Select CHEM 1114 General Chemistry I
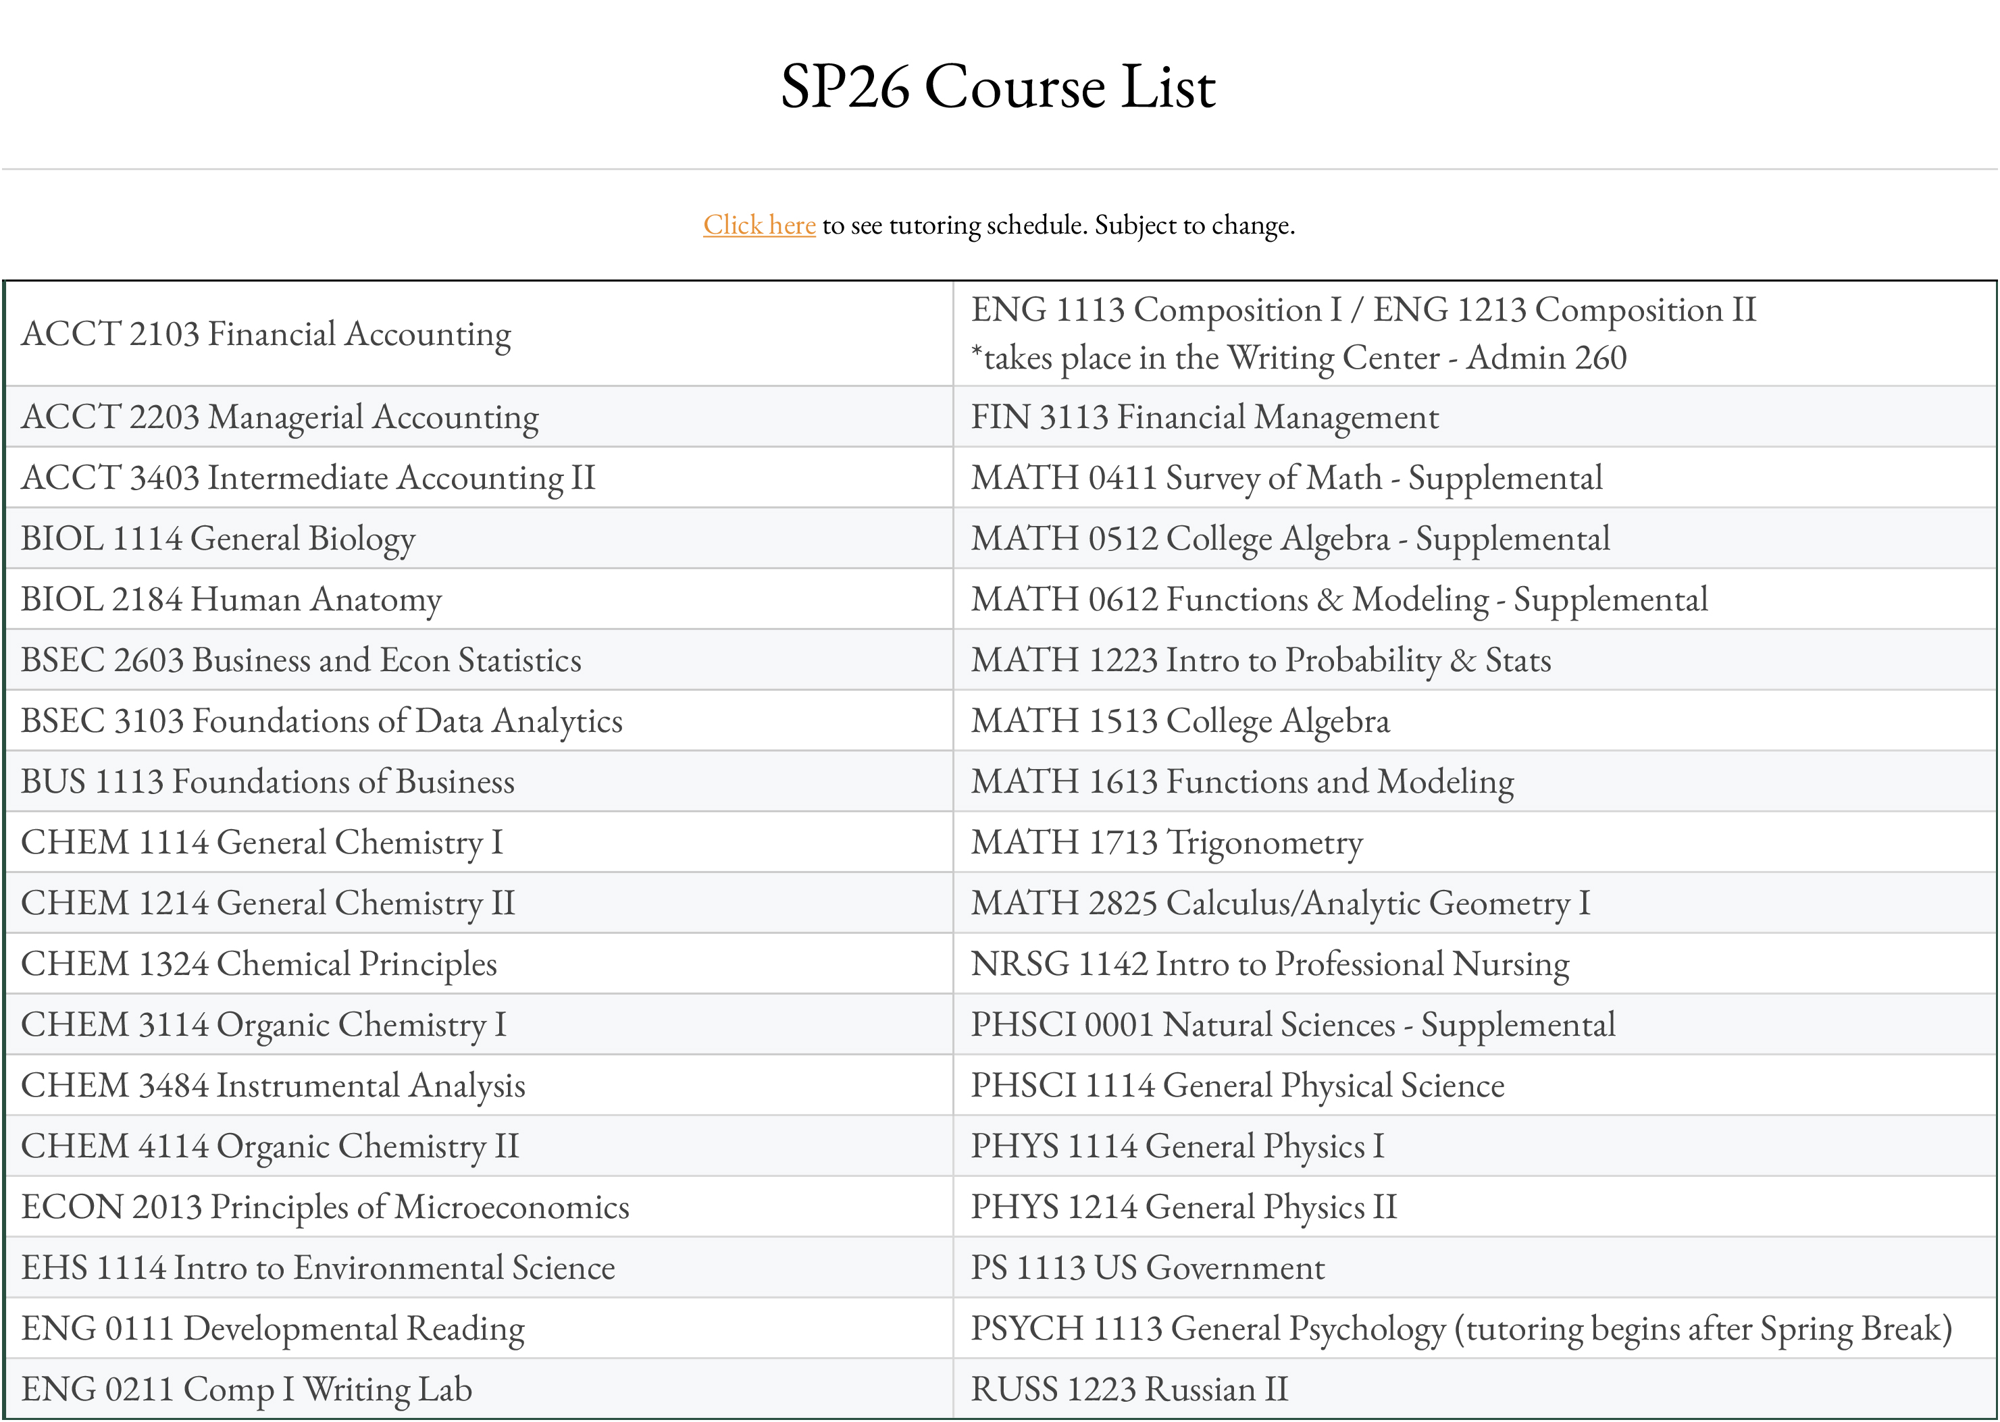The image size is (2000, 1422). point(262,843)
